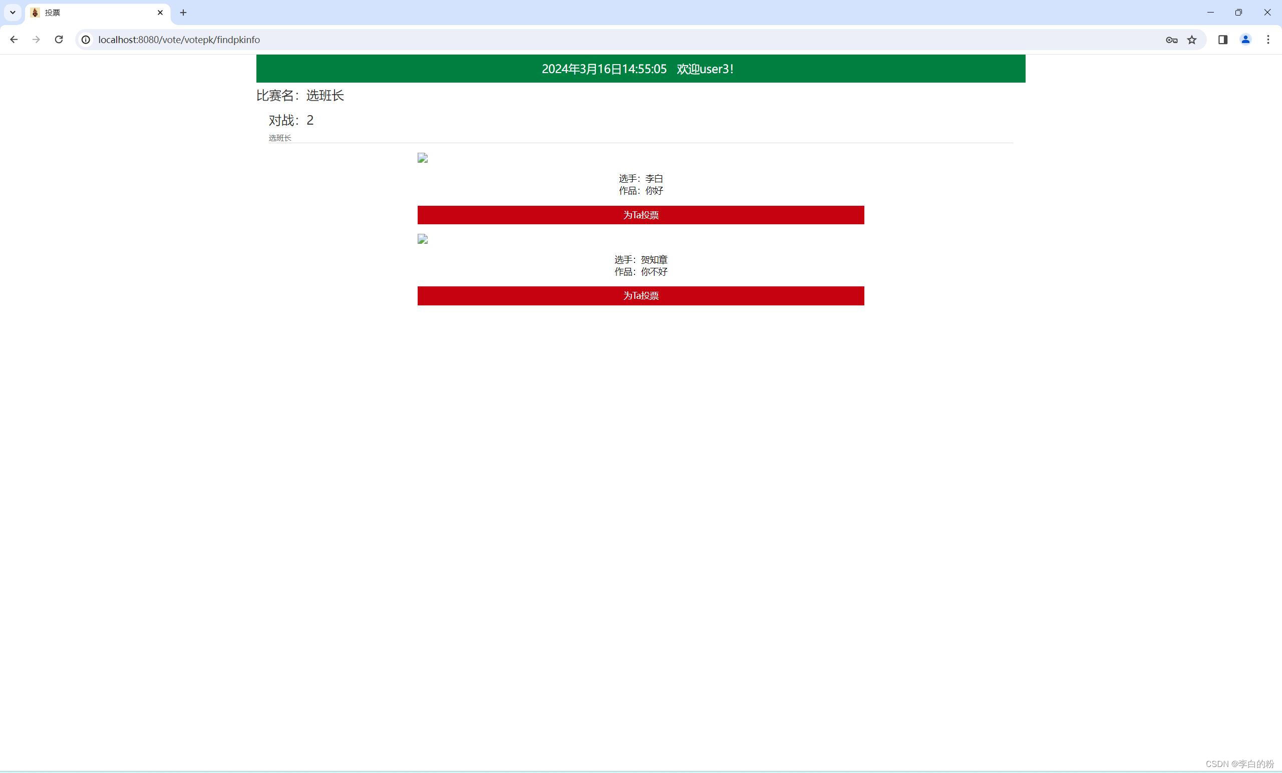Click the browser forward arrow
The width and height of the screenshot is (1282, 773).
pos(36,40)
